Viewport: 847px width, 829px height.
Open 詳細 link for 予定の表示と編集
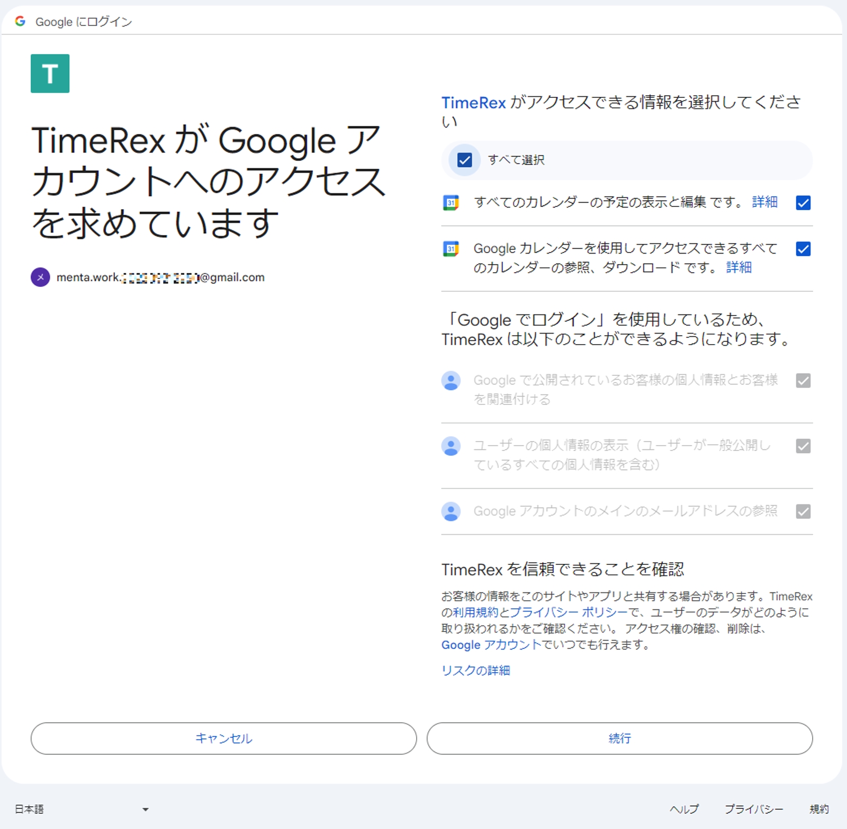[x=765, y=202]
